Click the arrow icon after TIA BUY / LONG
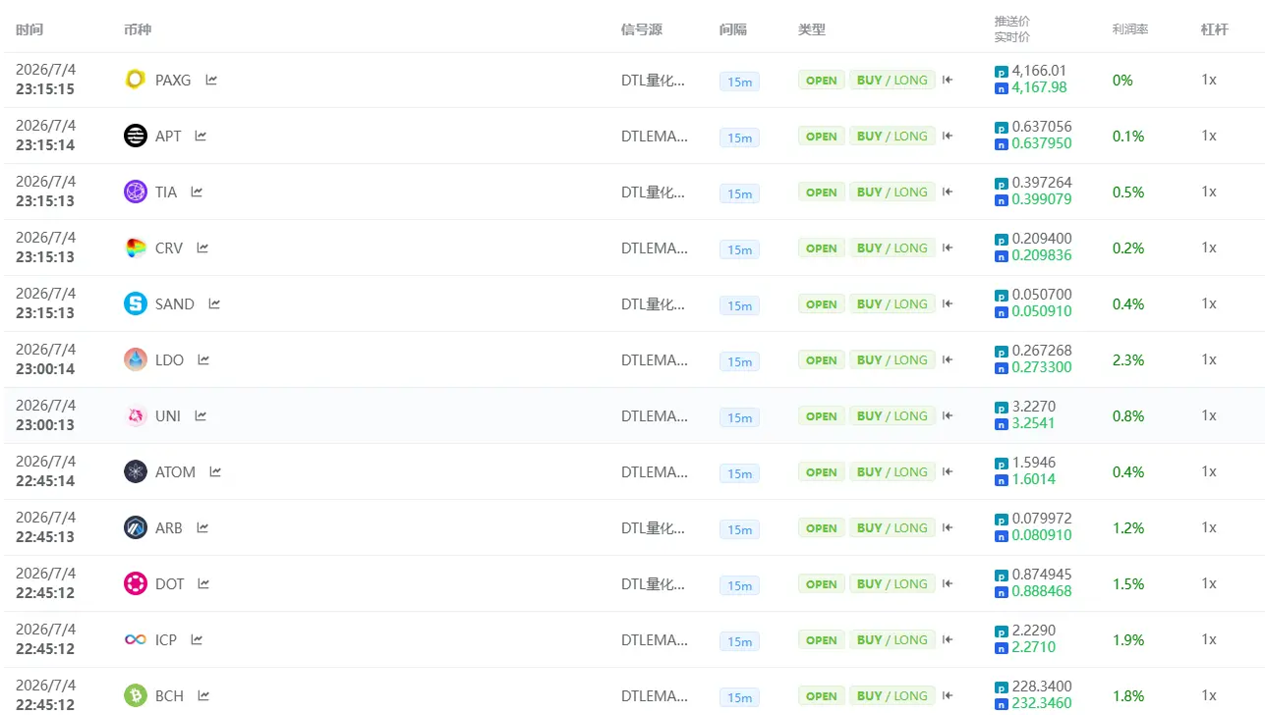This screenshot has width=1265, height=715. point(948,192)
